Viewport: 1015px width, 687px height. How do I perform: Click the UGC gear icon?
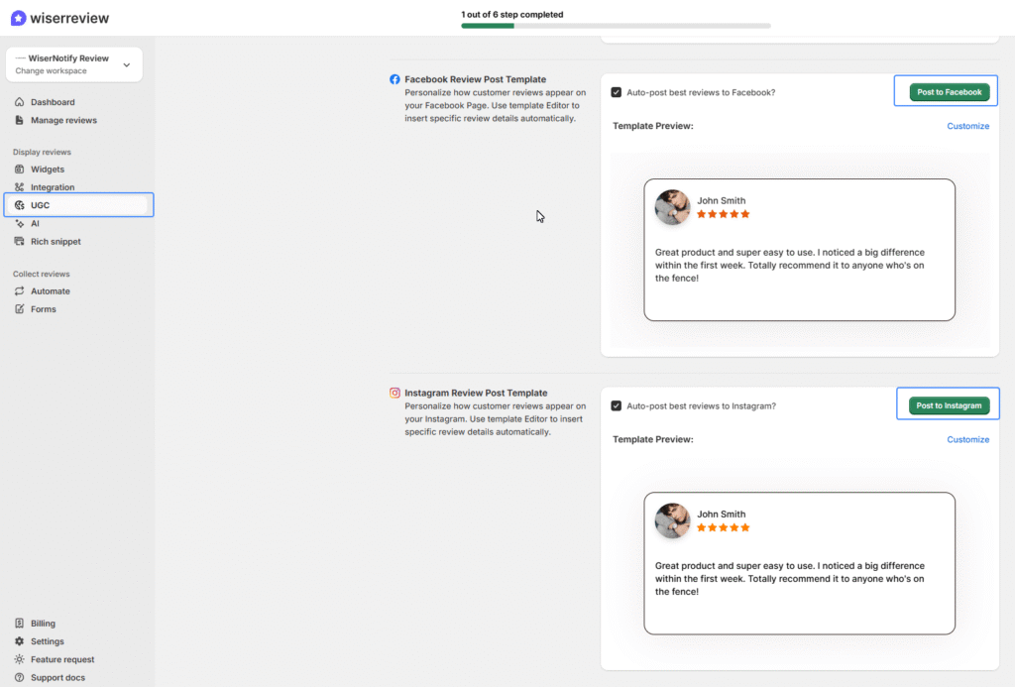[x=20, y=205]
